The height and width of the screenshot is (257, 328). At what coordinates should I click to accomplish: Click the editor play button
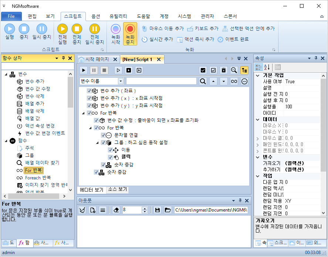pos(84,70)
